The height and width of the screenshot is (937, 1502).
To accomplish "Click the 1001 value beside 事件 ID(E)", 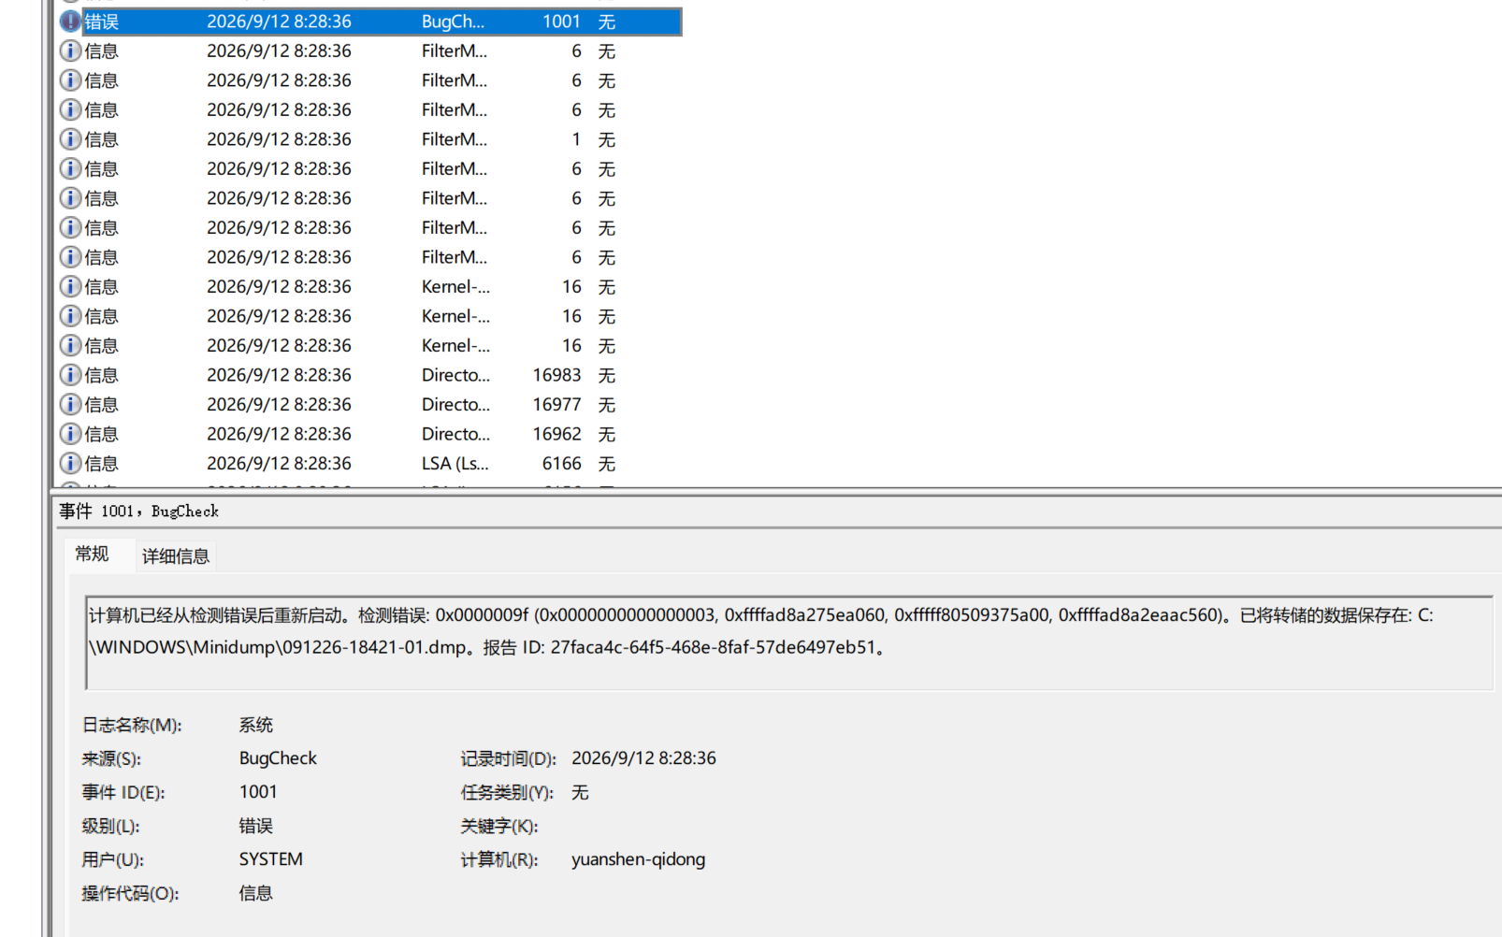I will (x=258, y=792).
